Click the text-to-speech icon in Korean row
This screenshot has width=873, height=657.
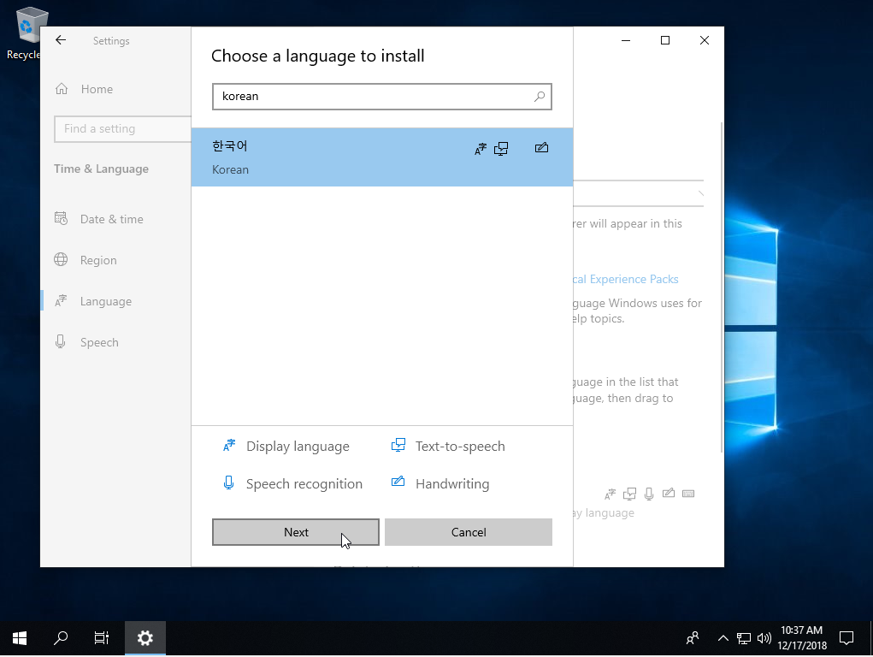[x=501, y=149]
